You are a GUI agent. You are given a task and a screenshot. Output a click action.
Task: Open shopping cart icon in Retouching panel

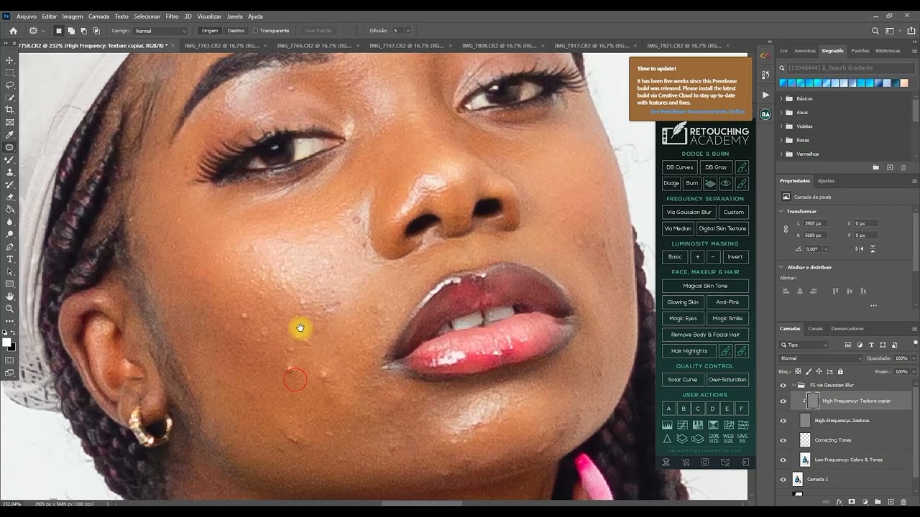686,462
